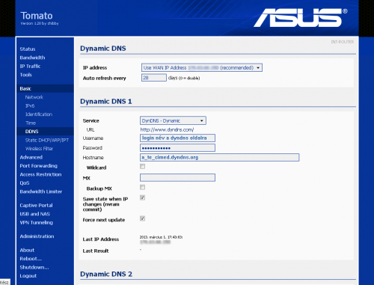Enable the Backup MX checkbox
The width and height of the screenshot is (374, 285).
pyautogui.click(x=142, y=187)
